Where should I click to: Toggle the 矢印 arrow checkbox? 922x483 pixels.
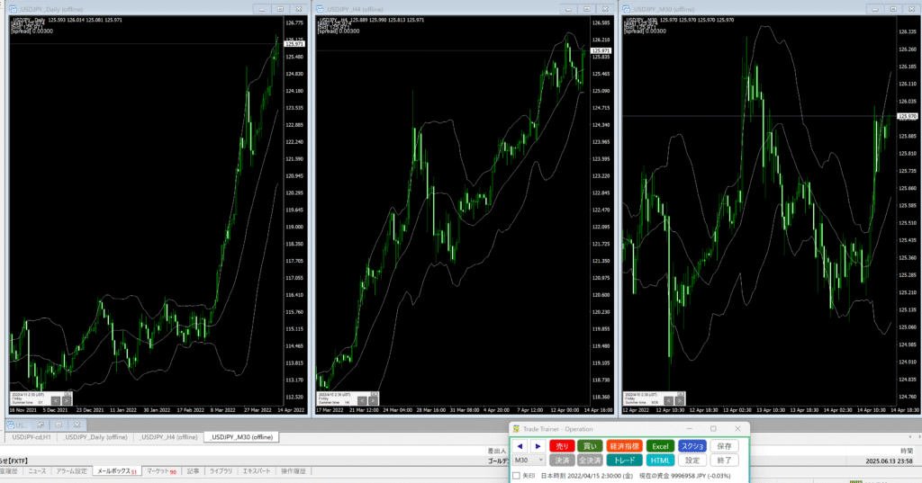516,476
